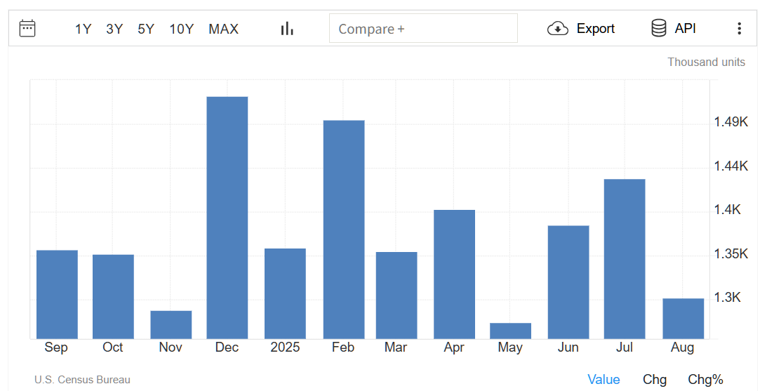The width and height of the screenshot is (767, 391).
Task: Click the Export cloud download icon
Action: pyautogui.click(x=557, y=29)
